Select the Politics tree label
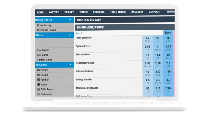Image resolution: width=205 pixels, height=115 pixels. [44, 70]
